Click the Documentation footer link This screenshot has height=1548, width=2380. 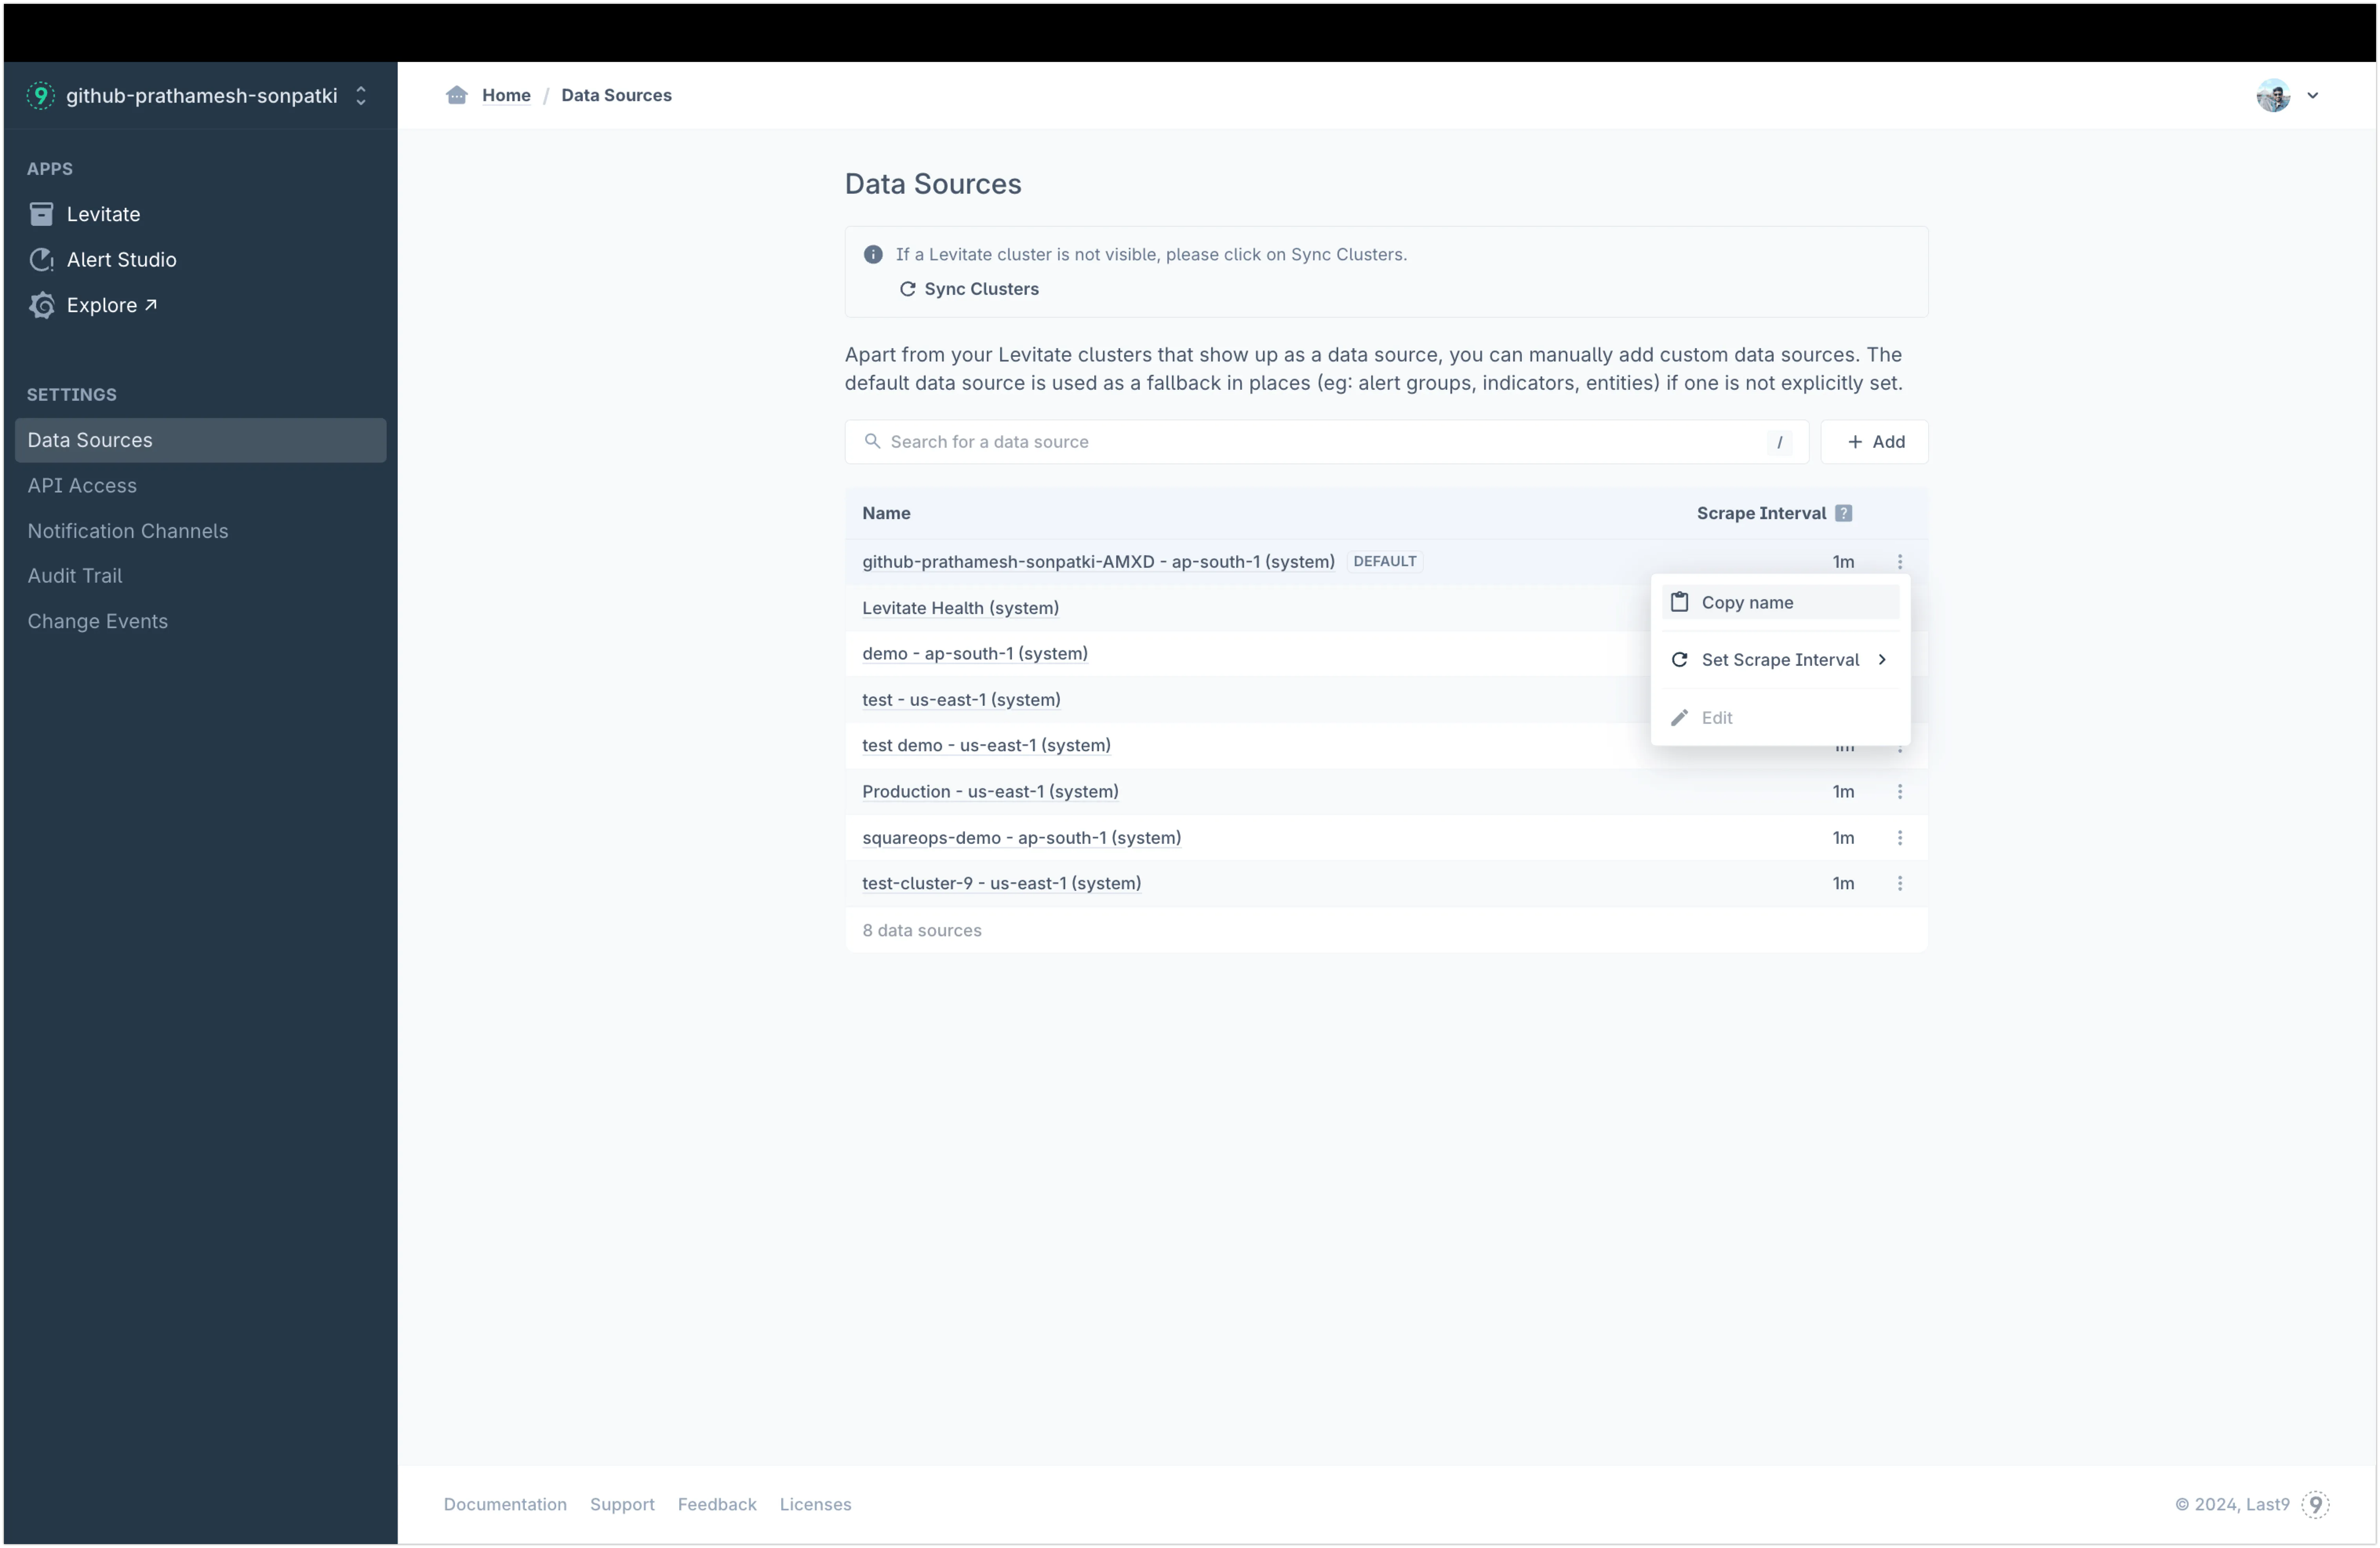(505, 1503)
